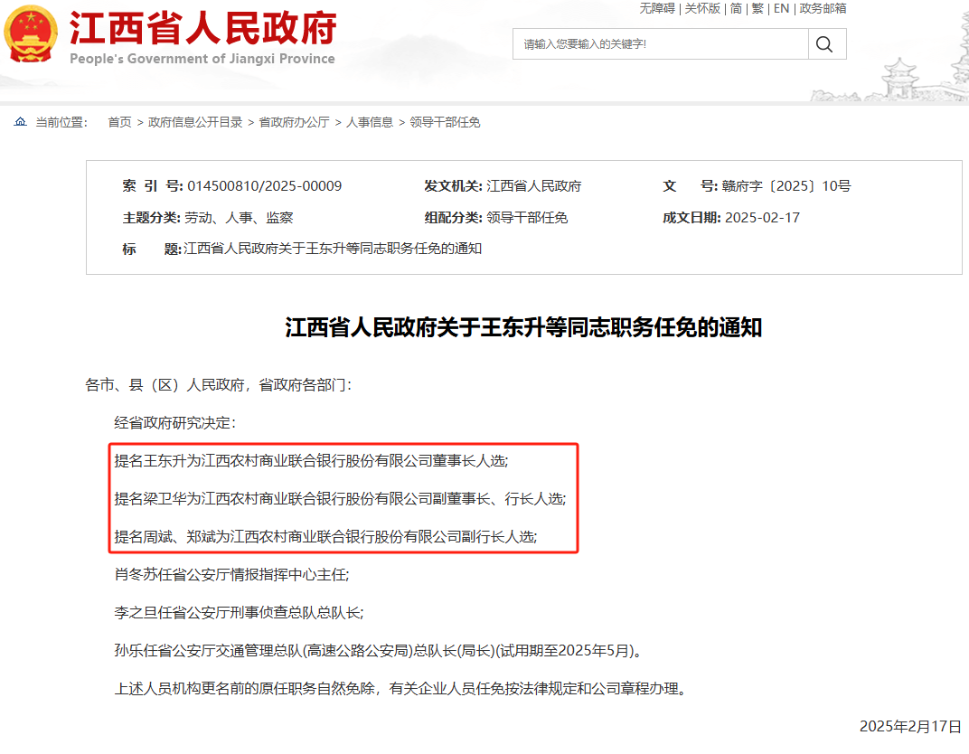Viewport: 969px width, 754px height.
Task: Click the search magnifier icon
Action: coord(824,44)
